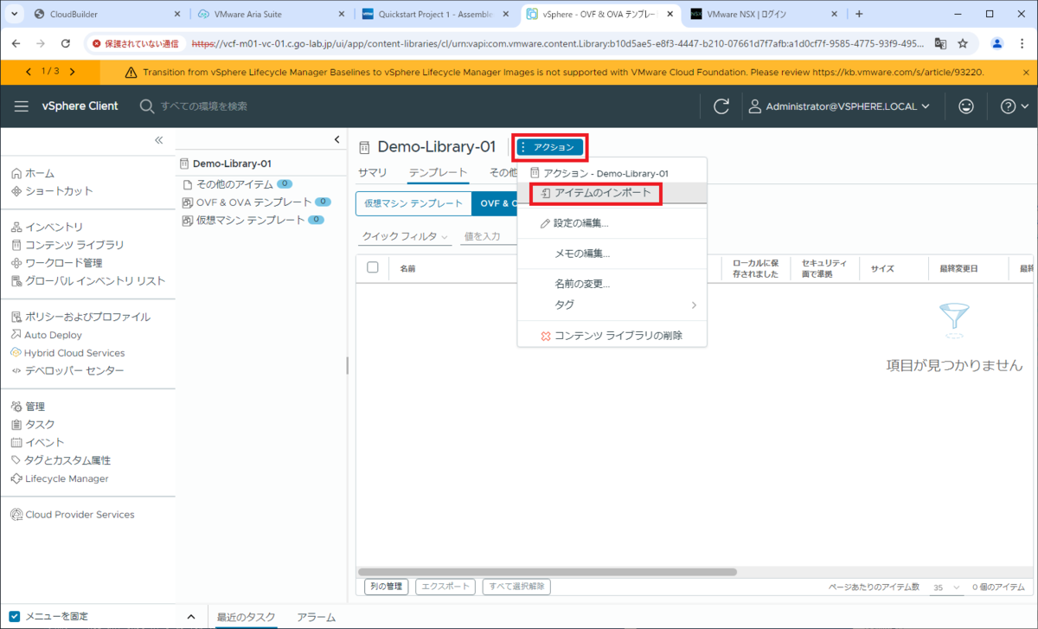Expand the recent tasks panel chevron
Viewport: 1038px width, 629px height.
[191, 617]
